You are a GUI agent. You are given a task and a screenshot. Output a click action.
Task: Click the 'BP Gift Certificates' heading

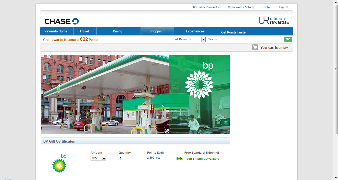59,142
